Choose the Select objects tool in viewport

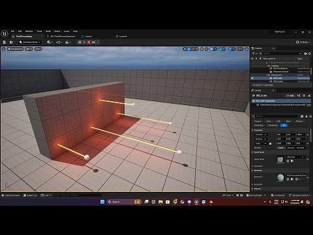[185, 49]
